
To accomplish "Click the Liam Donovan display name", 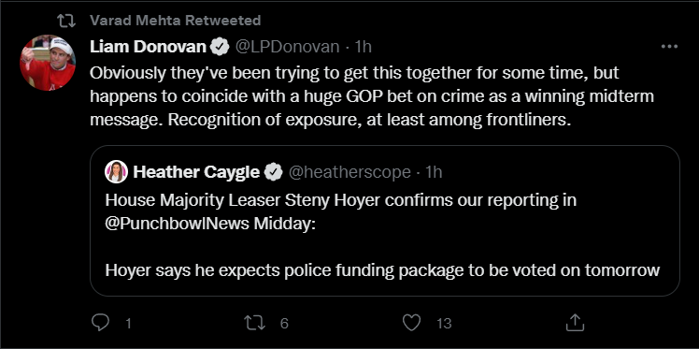I will click(149, 47).
